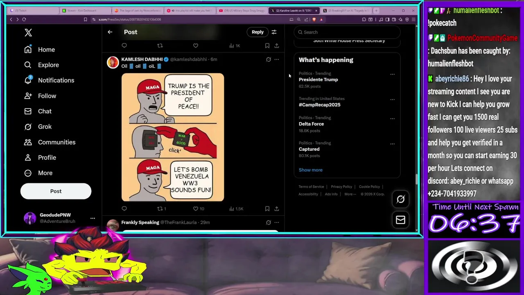Image resolution: width=524 pixels, height=295 pixels.
Task: Switch to the Breaking911 on X tab
Action: click(345, 10)
